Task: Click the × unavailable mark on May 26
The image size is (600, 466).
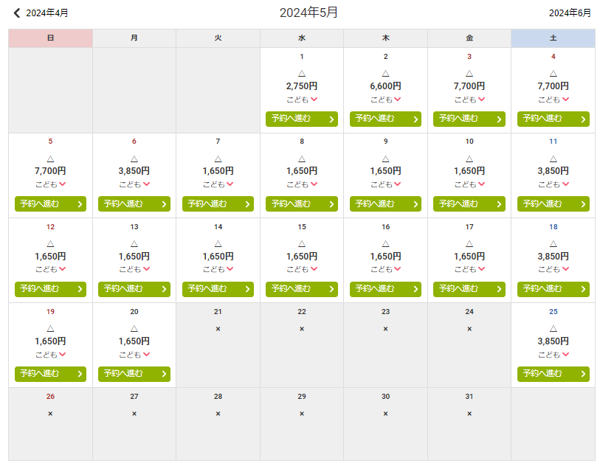Action: click(x=50, y=414)
